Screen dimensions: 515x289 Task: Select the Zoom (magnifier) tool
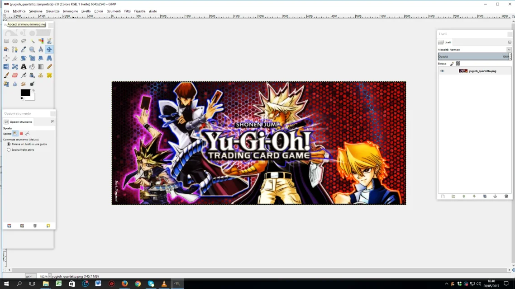32,49
